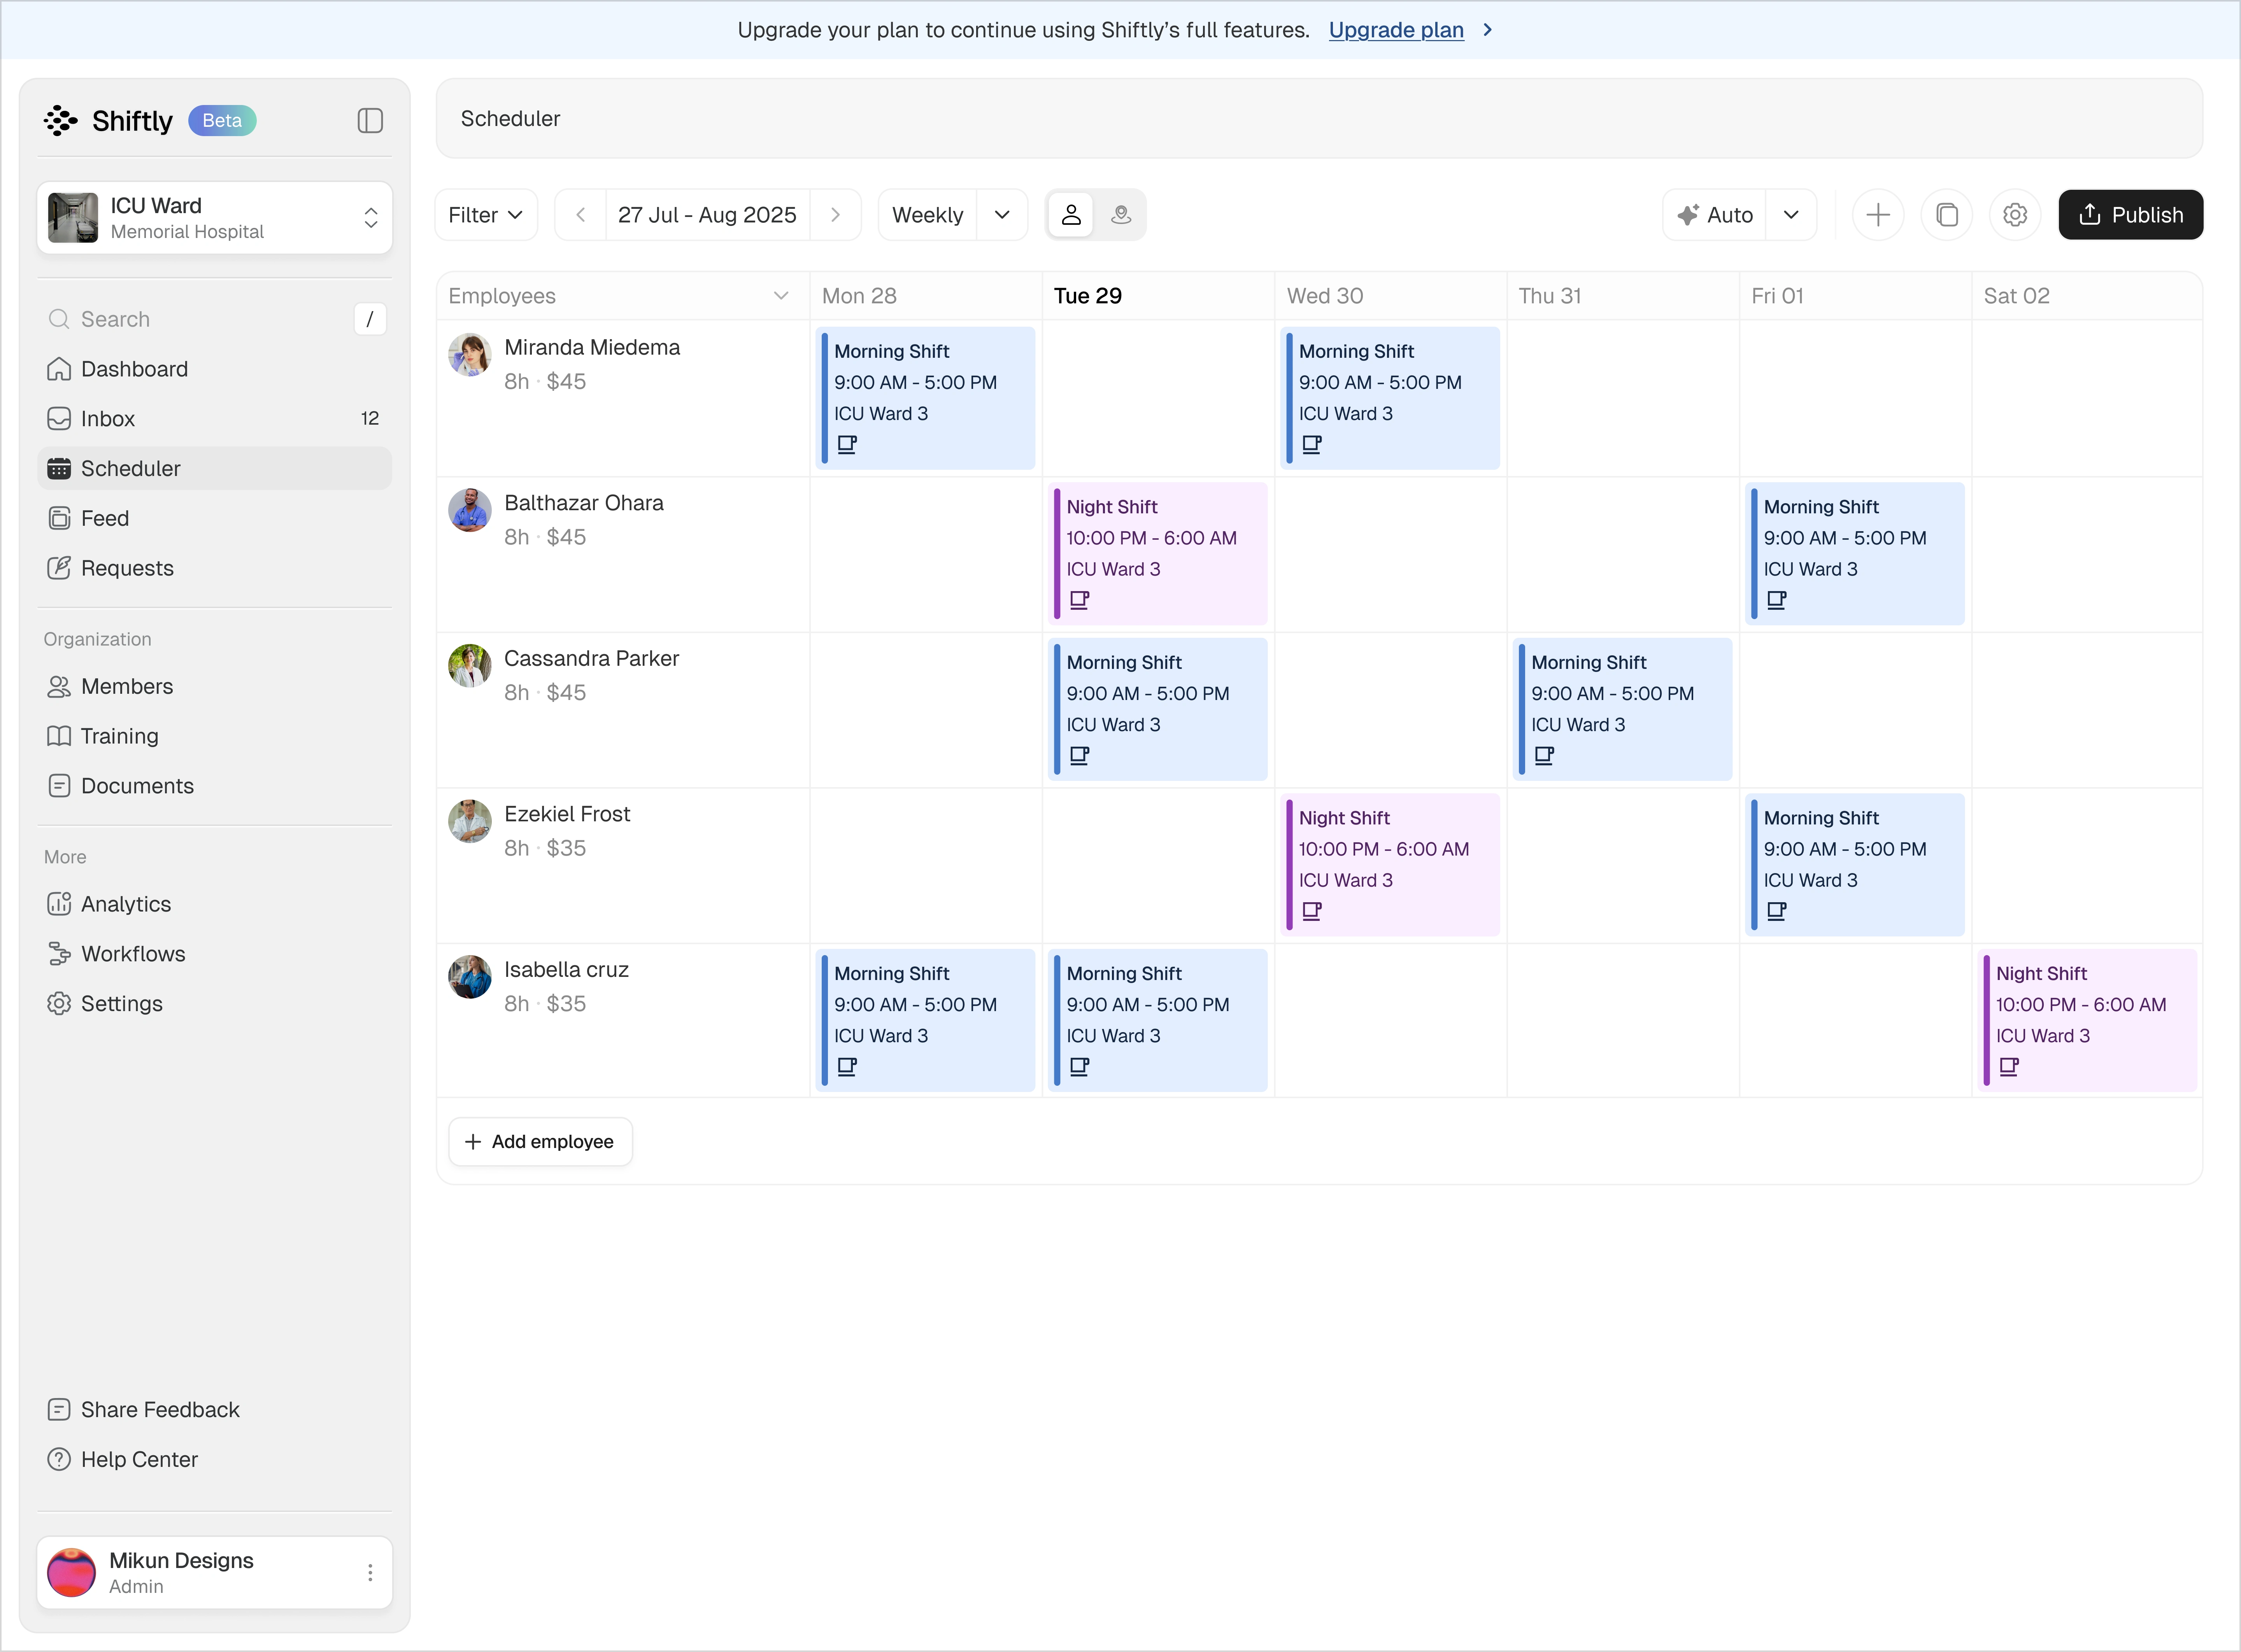The image size is (2241, 1652).
Task: Collapse the sidebar with the panel icon
Action: 370,121
